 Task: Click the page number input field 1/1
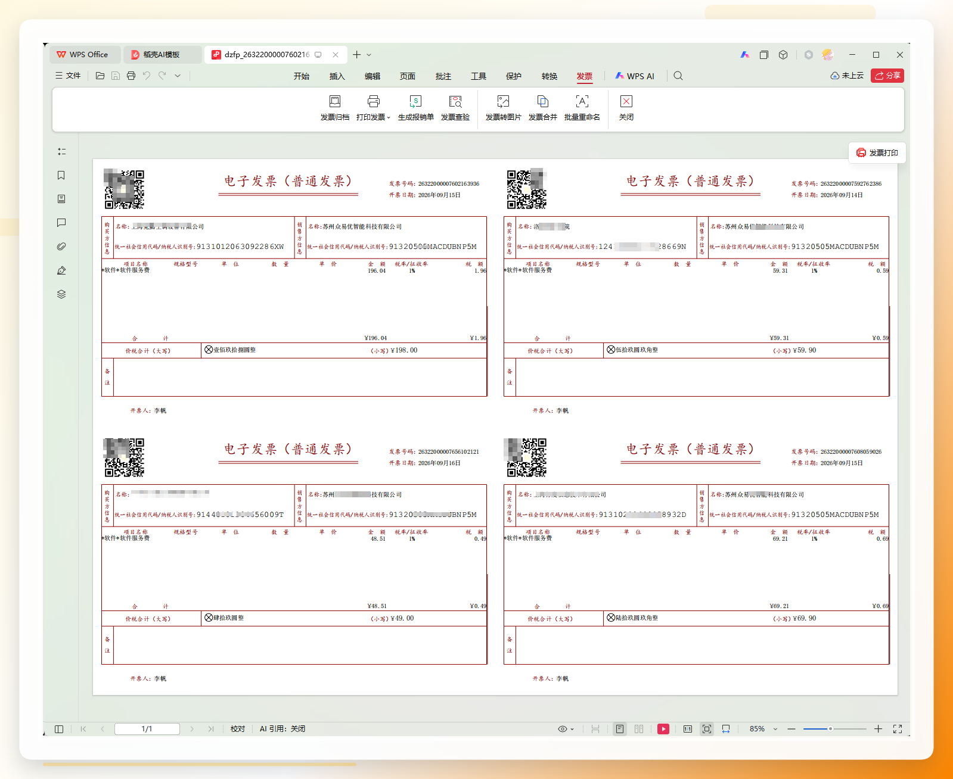(147, 729)
